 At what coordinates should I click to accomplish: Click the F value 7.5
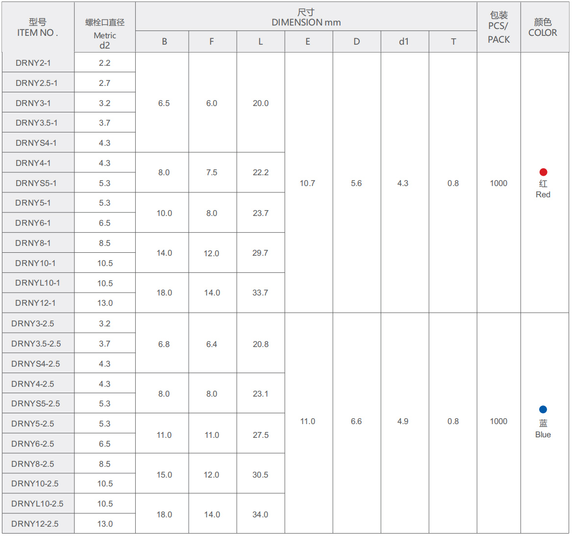coord(212,172)
